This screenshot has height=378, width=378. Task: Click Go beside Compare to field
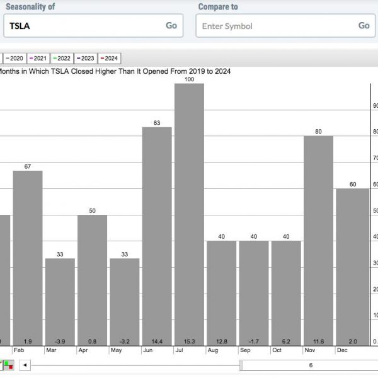(364, 26)
